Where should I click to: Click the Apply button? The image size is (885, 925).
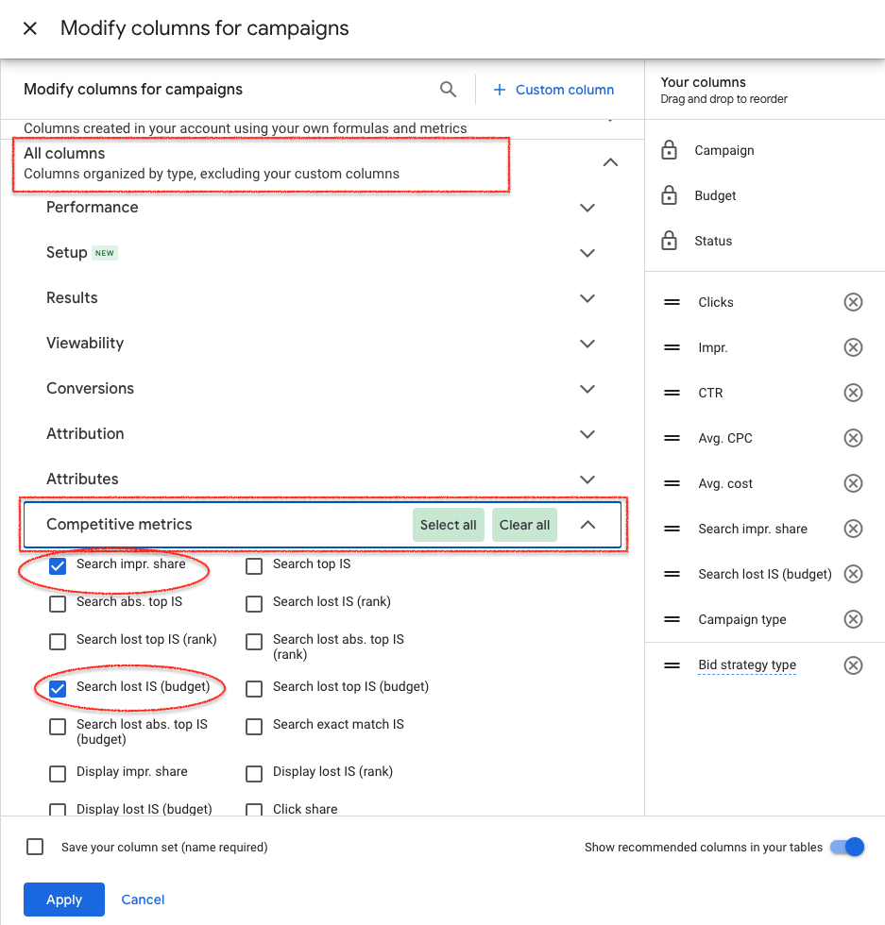pos(64,900)
